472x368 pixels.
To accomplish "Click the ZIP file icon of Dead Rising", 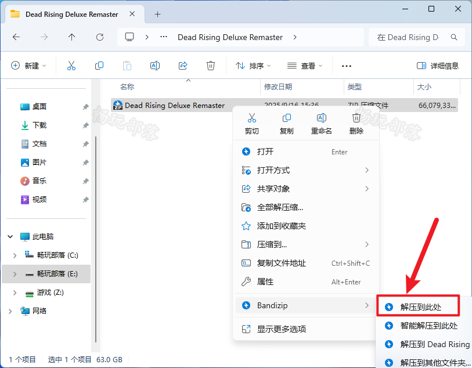I will [117, 105].
